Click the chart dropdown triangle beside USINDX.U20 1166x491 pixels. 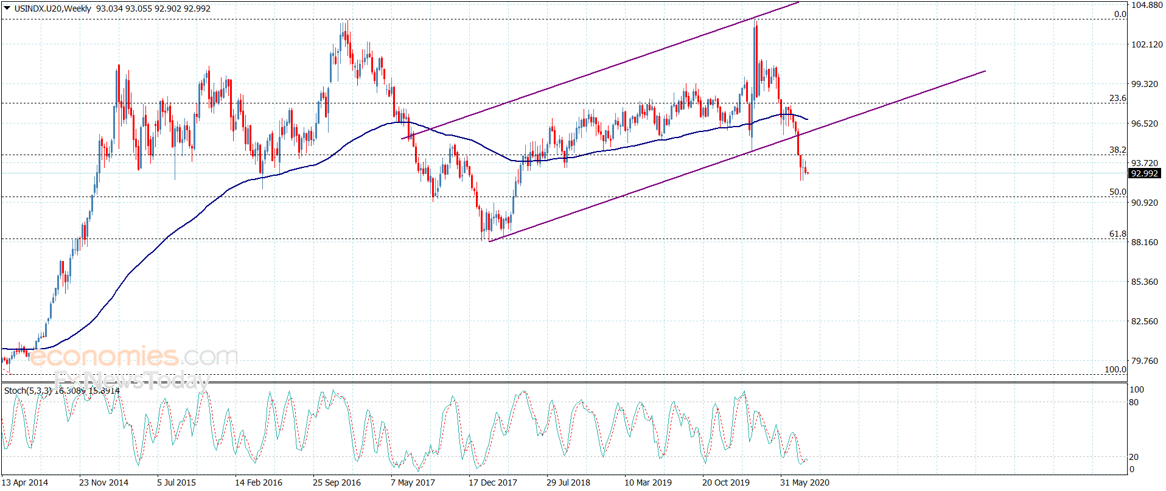pos(7,9)
